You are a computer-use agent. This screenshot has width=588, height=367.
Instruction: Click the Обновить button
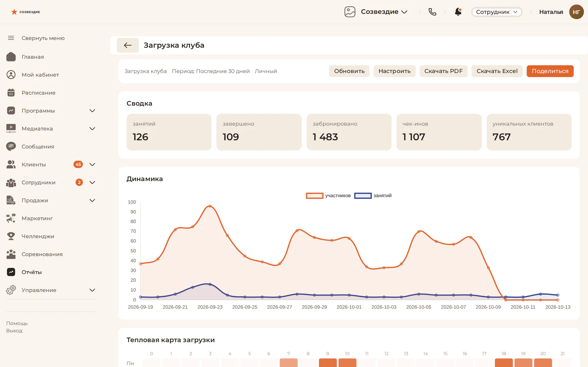point(349,71)
